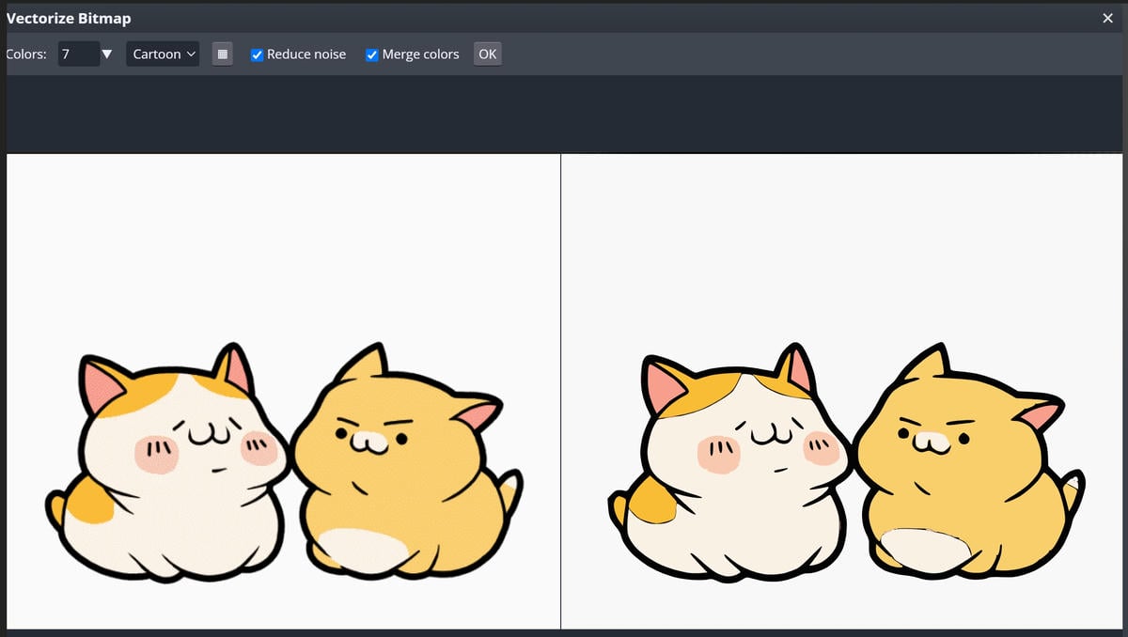This screenshot has width=1128, height=637.
Task: Focus the Colors number field showing 7
Action: coord(79,54)
